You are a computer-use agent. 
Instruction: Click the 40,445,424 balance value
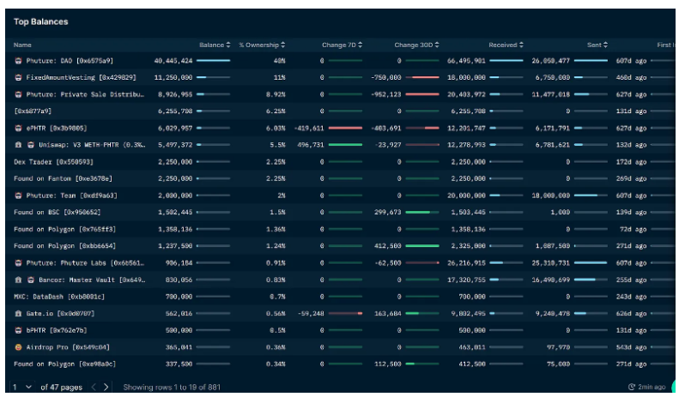click(x=173, y=61)
